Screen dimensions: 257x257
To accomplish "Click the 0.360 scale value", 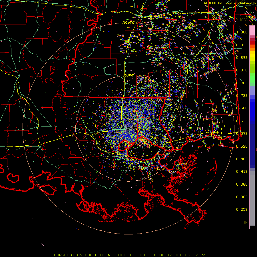I will coord(242,184).
